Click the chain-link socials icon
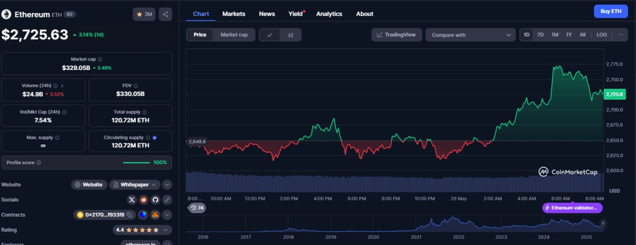Viewport: 636px width, 245px height. click(x=167, y=200)
